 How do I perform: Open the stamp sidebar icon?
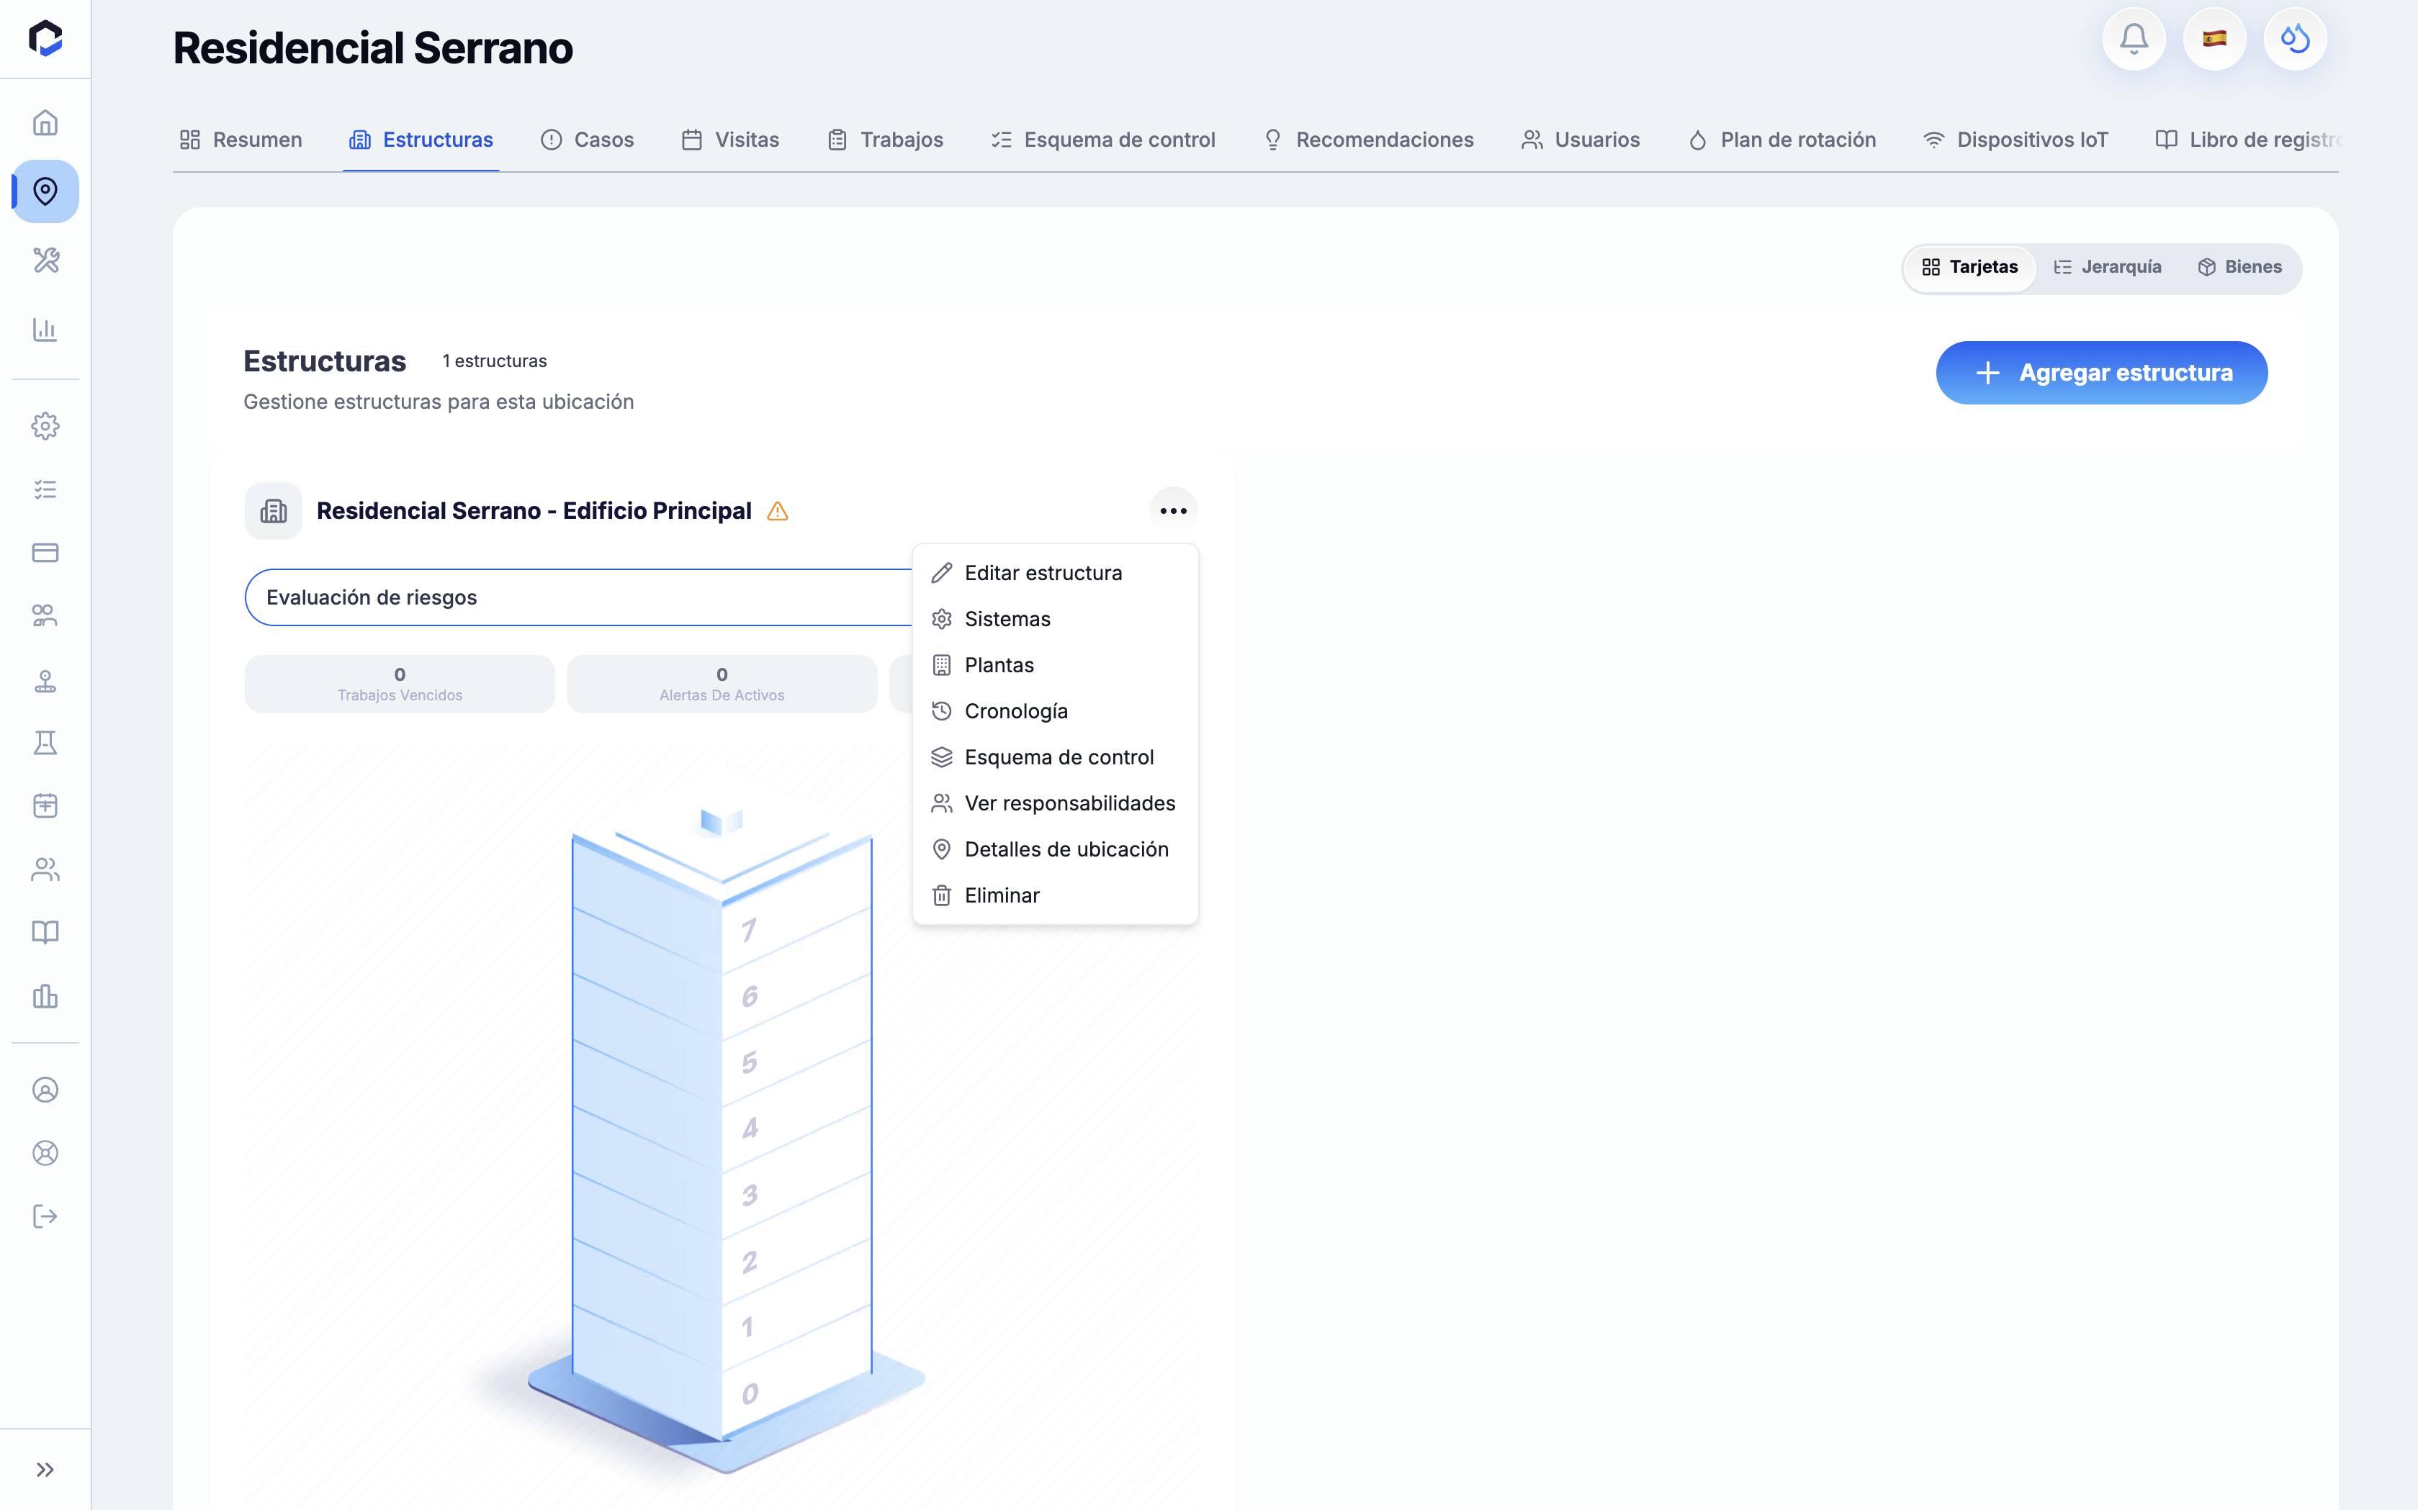tap(45, 680)
